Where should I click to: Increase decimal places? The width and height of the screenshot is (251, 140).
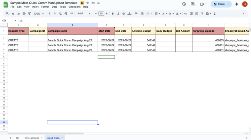[66, 14]
